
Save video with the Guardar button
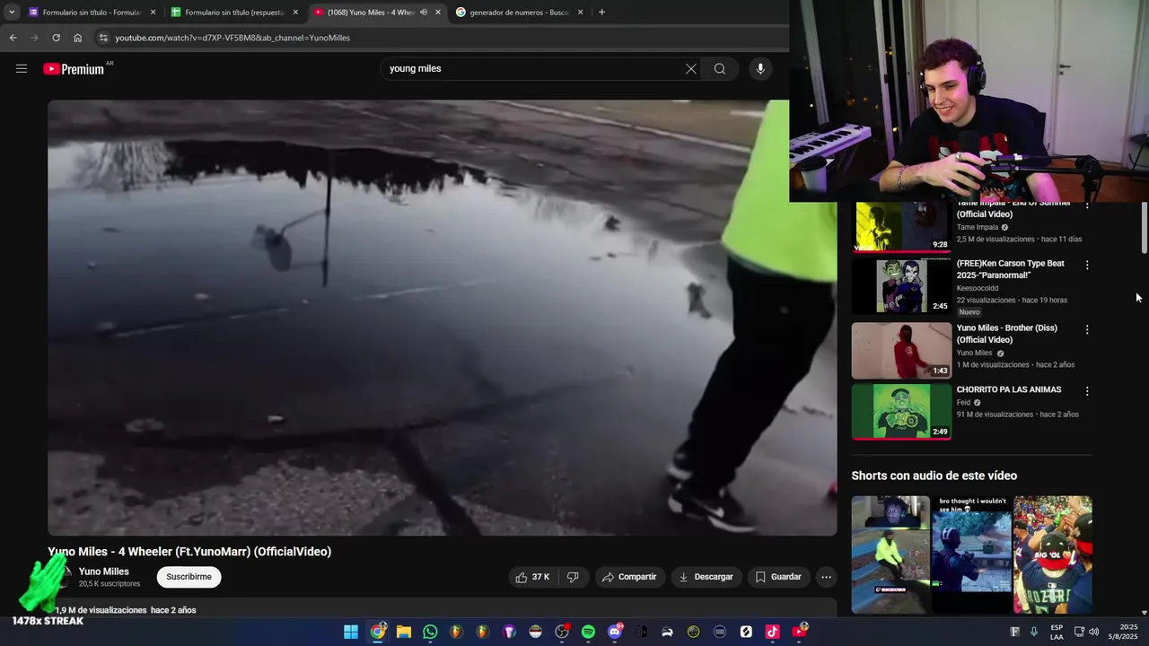[778, 577]
